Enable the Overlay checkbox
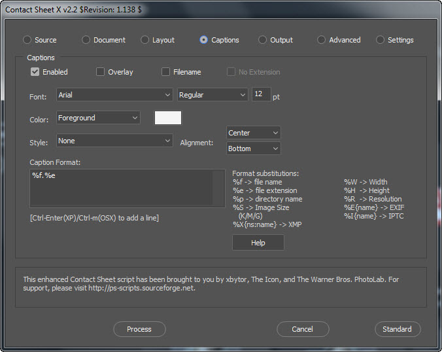Image resolution: width=442 pixels, height=352 pixels. coord(101,72)
